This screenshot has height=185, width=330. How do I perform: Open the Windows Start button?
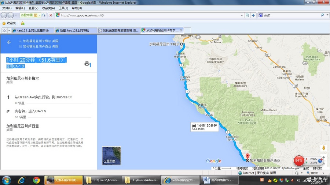tap(6, 180)
